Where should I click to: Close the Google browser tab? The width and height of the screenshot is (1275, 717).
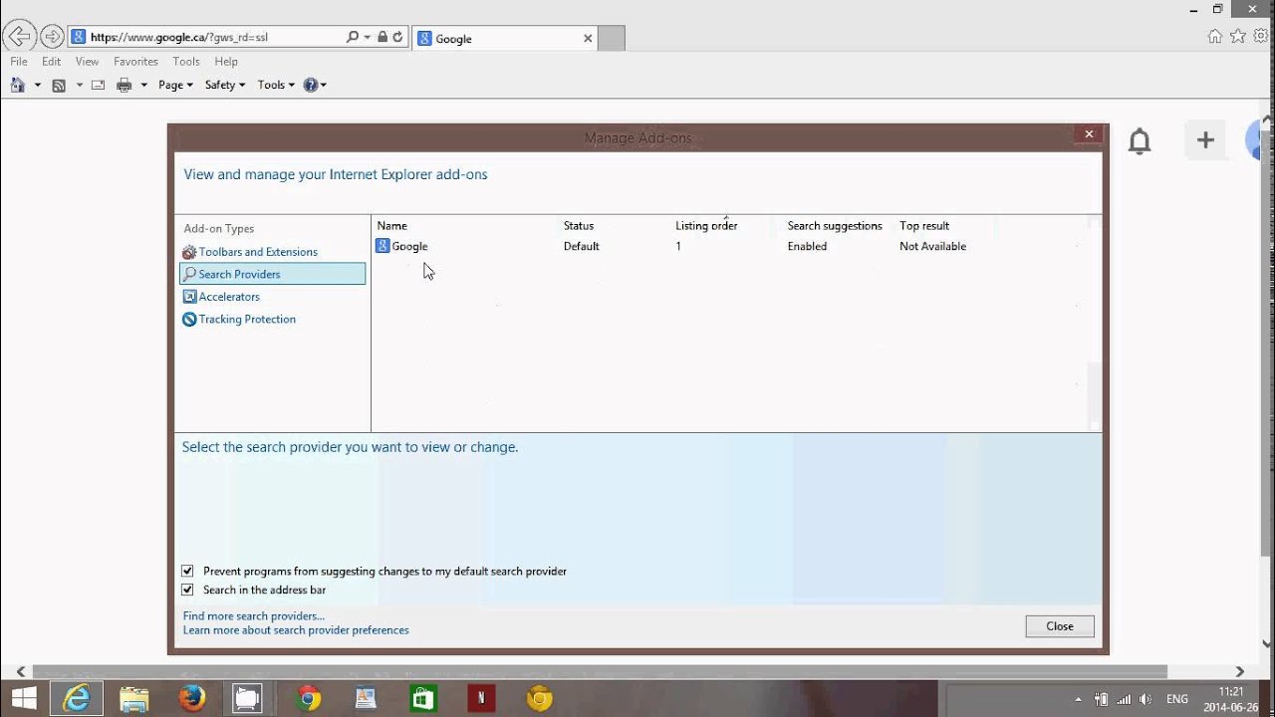[588, 38]
